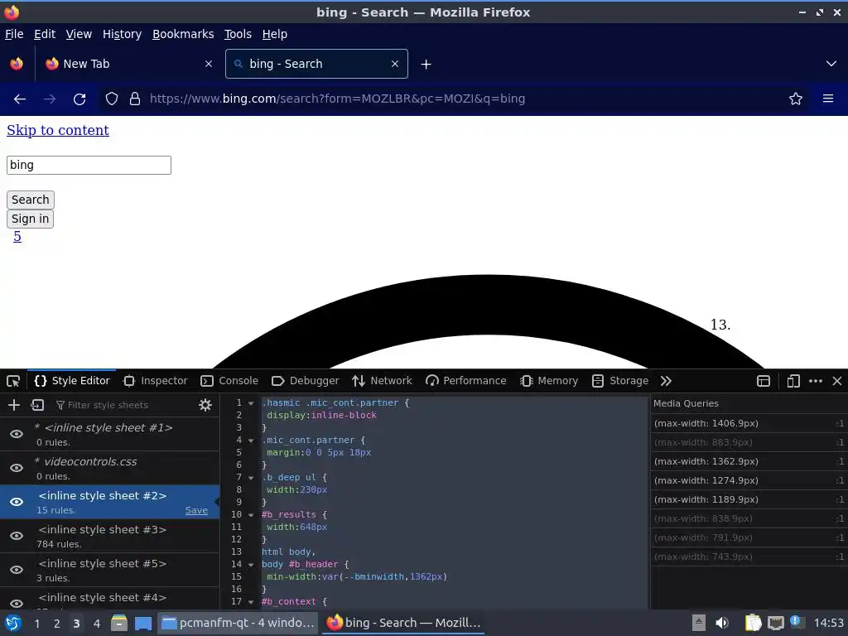
Task: Click the rewards link labeled 5
Action: [17, 236]
